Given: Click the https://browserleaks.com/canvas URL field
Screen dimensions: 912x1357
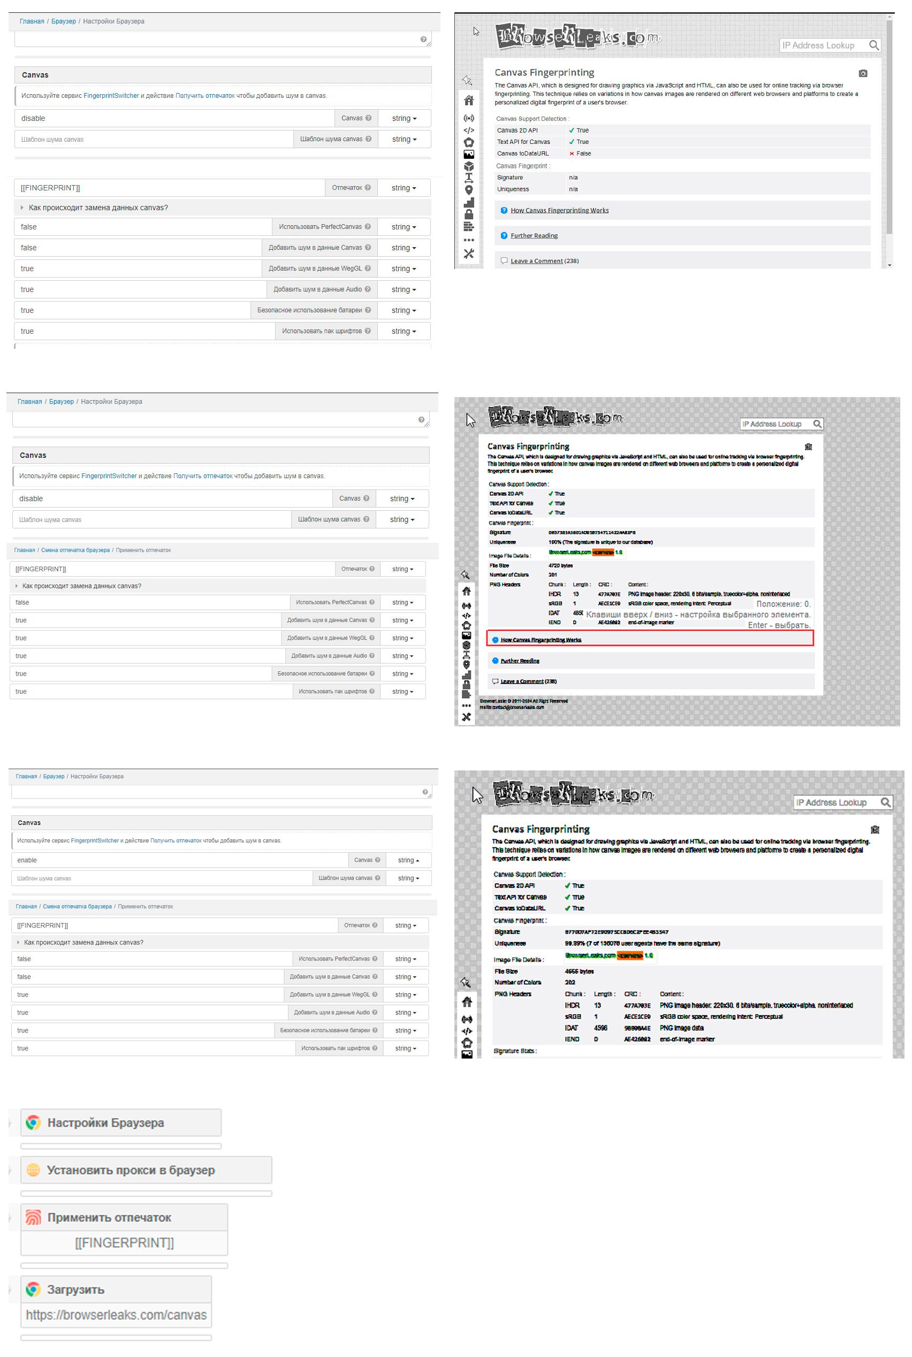Looking at the screenshot, I should pos(116,1315).
